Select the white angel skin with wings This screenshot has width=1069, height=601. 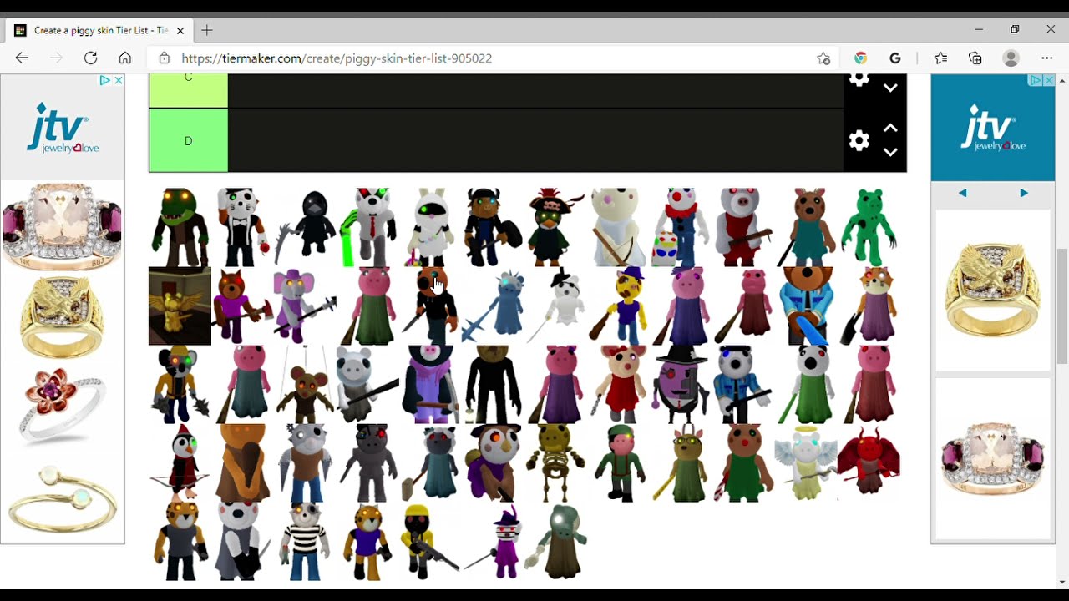[x=806, y=462]
